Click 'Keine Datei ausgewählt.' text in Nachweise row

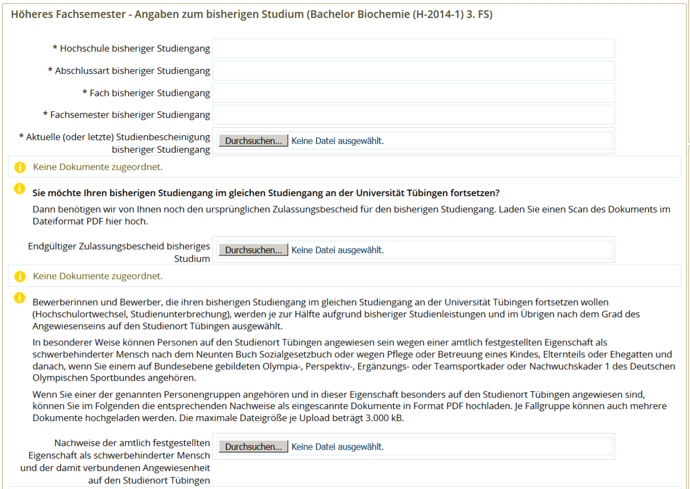[x=337, y=447]
